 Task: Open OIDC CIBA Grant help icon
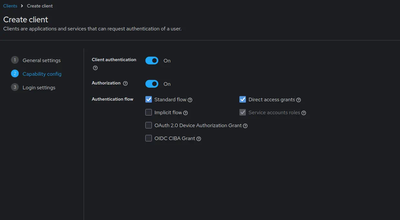click(x=199, y=139)
